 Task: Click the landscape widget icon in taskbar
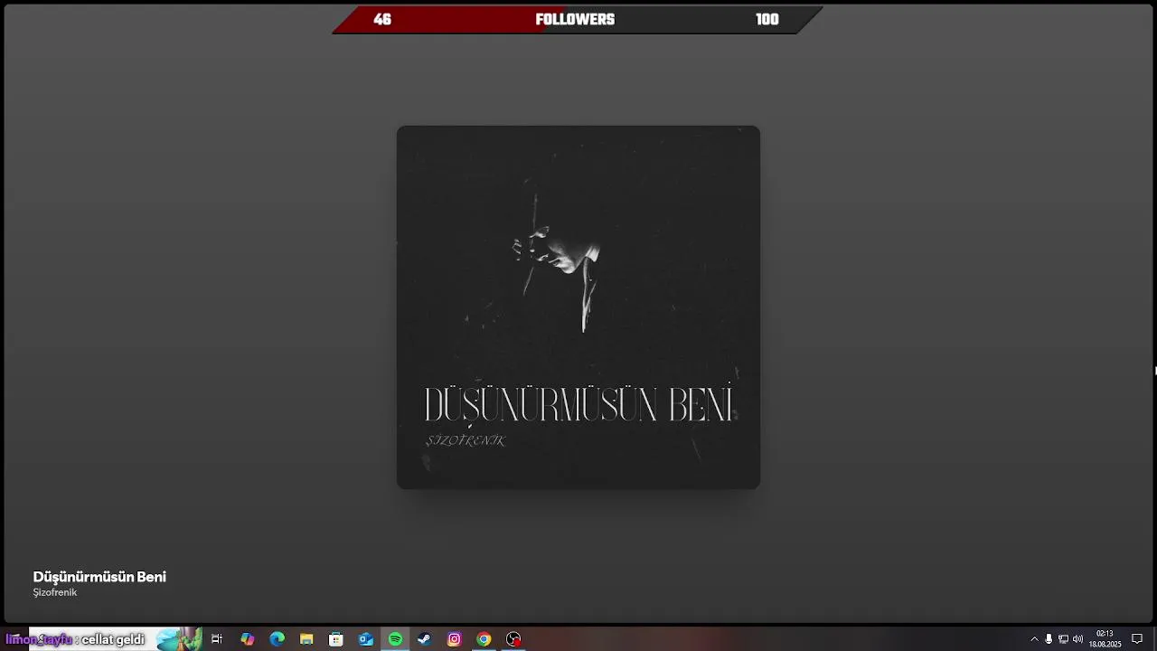pyautogui.click(x=179, y=639)
